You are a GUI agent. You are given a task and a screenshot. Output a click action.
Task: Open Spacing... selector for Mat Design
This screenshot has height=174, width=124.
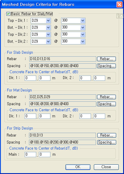coord(106,104)
